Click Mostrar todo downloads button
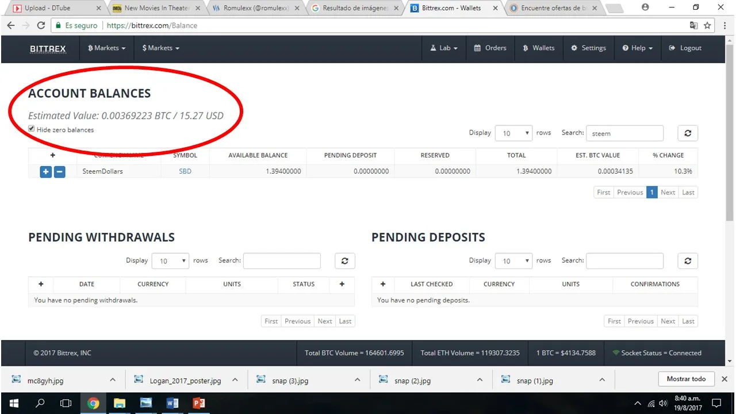This screenshot has width=736, height=414. click(686, 379)
